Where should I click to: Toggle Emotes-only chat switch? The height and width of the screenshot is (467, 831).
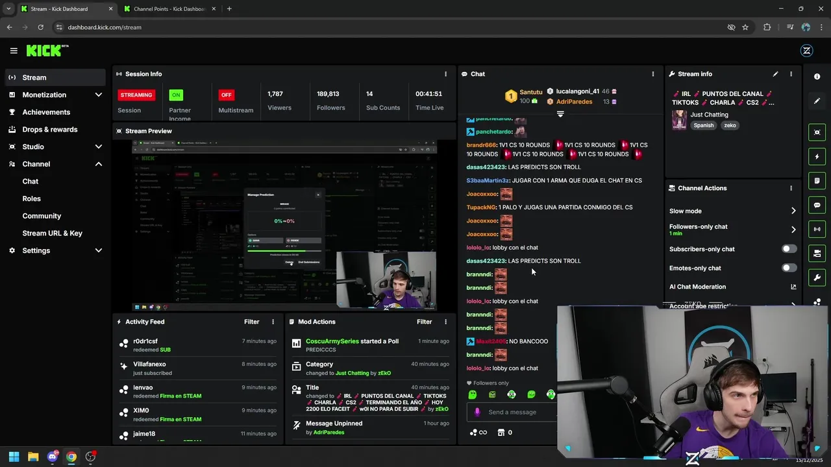tap(789, 268)
